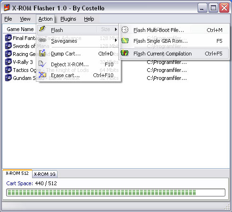Image resolution: width=232 pixels, height=212 pixels.
Task: Close the X-ROM Flasher window
Action: pyautogui.click(x=224, y=8)
